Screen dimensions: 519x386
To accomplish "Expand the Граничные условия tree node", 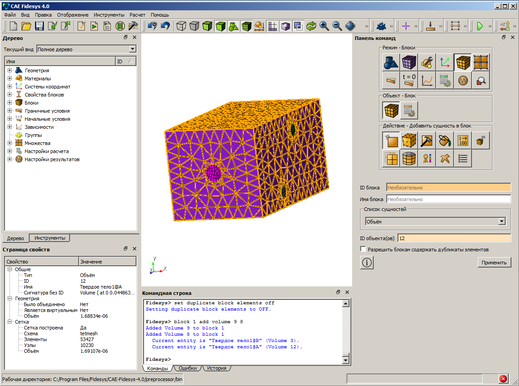I will [x=9, y=111].
